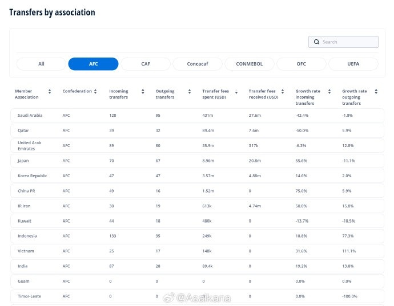Sort by Transfer fees spent arrows
Screen dimensions: 394x306
point(235,91)
